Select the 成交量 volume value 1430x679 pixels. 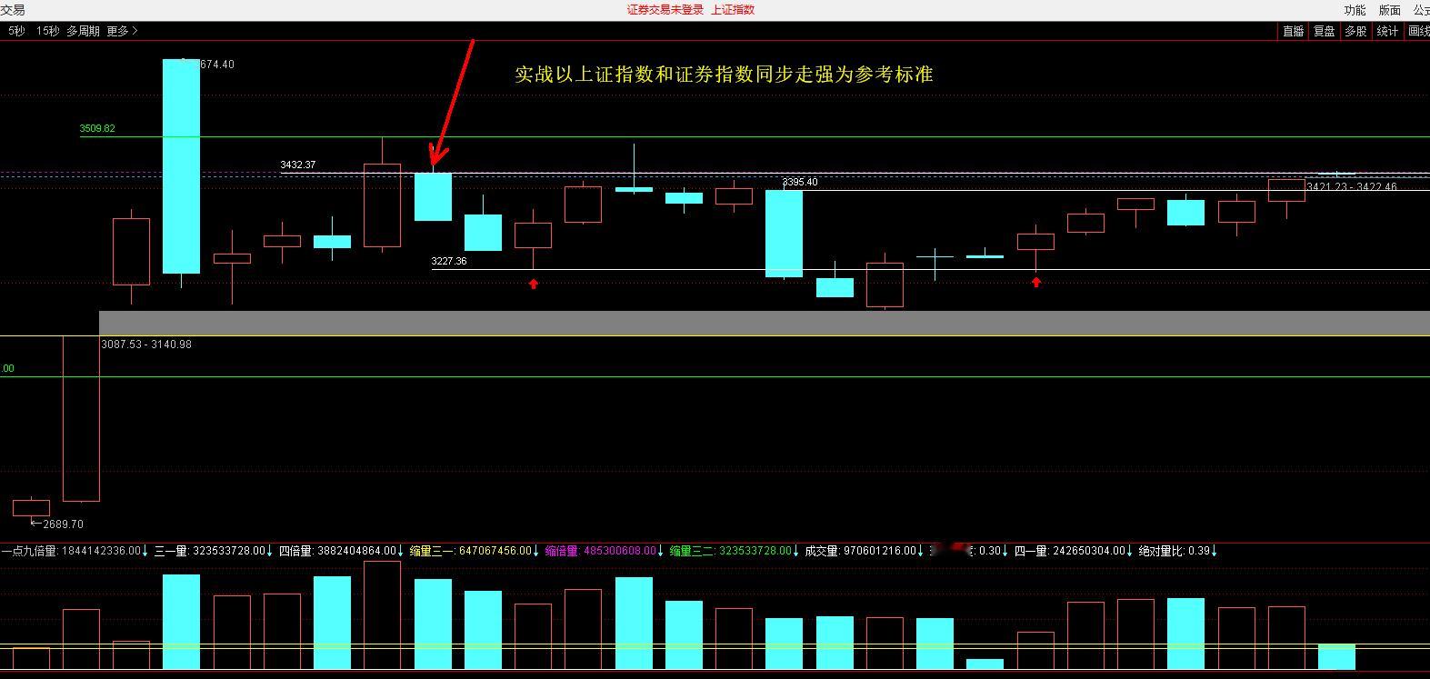point(865,551)
